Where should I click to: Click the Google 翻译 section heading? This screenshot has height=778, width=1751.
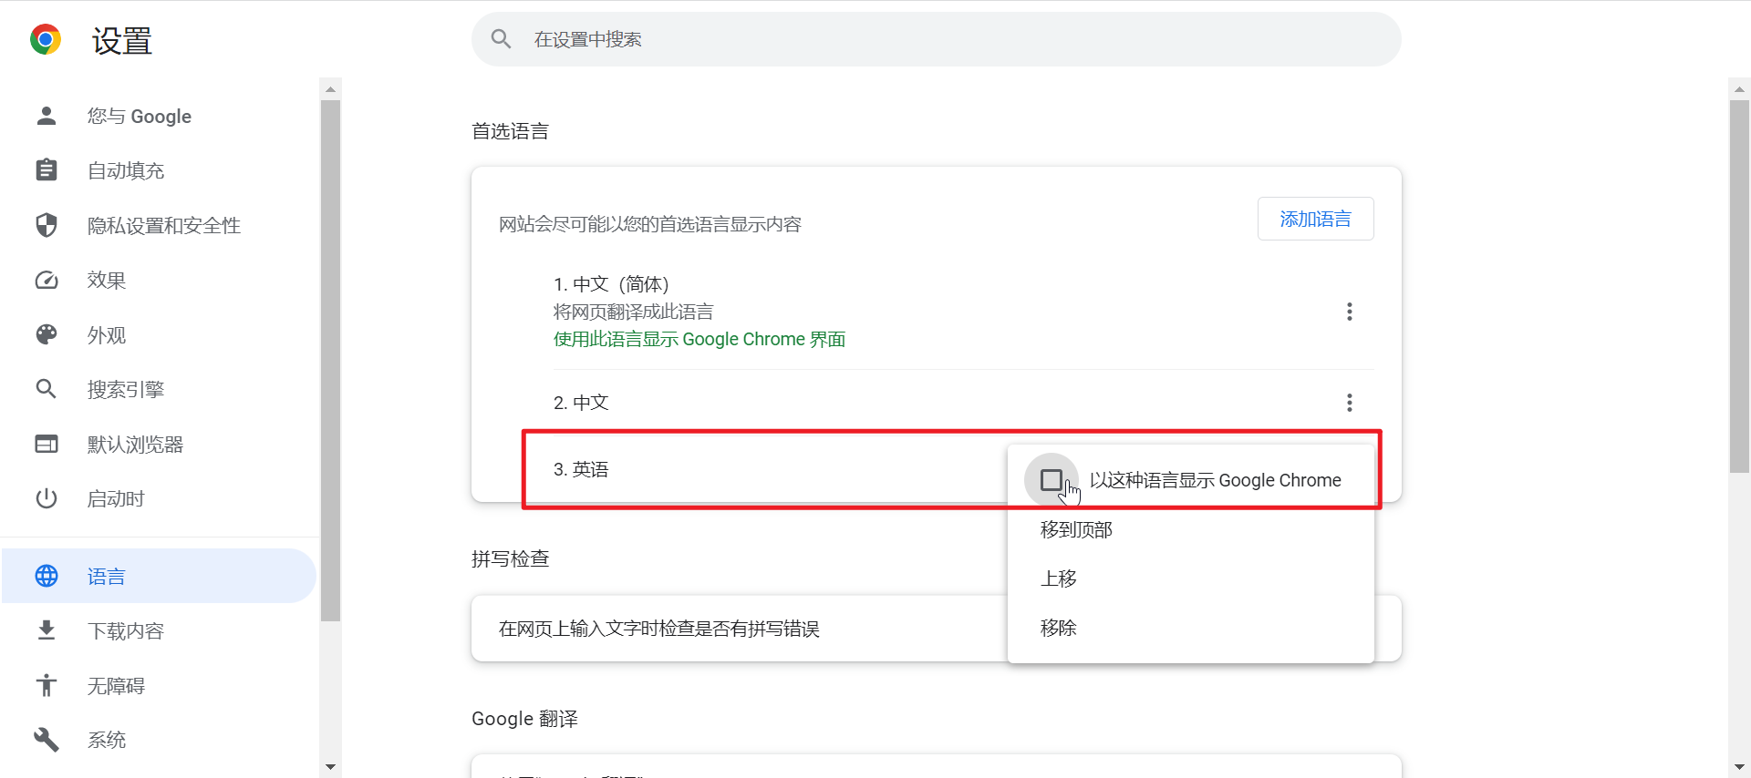524,719
